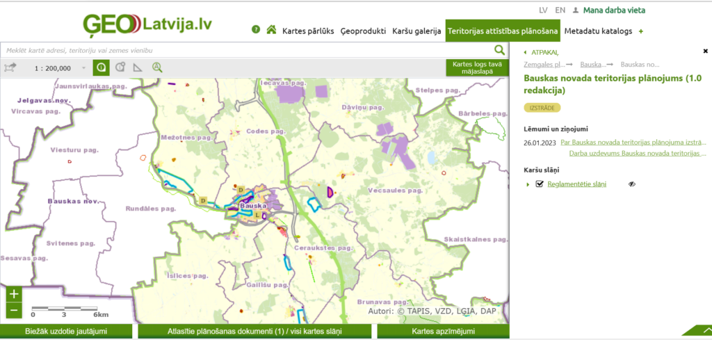Expand the Reglamentētie slāņi layer tree arrow
Viewport: 712px width, 340px height.
(x=528, y=184)
